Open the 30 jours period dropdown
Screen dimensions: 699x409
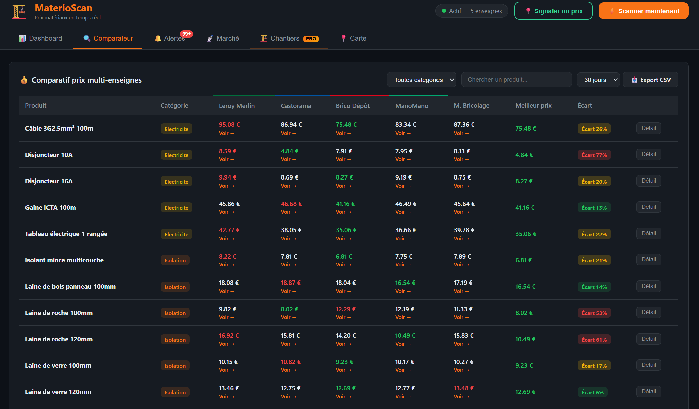click(x=598, y=80)
